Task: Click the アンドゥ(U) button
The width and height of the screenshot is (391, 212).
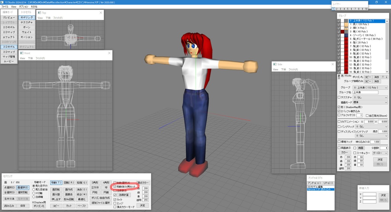Action: point(314,183)
